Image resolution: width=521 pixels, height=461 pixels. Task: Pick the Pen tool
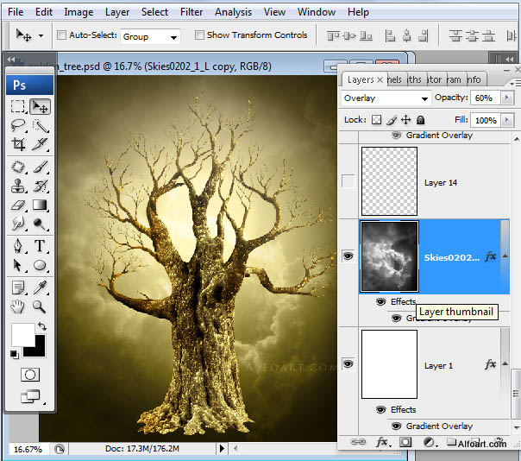pyautogui.click(x=18, y=247)
